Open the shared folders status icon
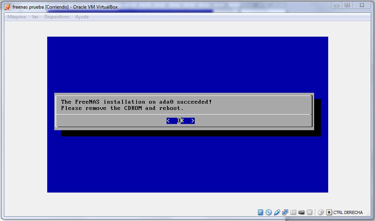 pos(293,212)
